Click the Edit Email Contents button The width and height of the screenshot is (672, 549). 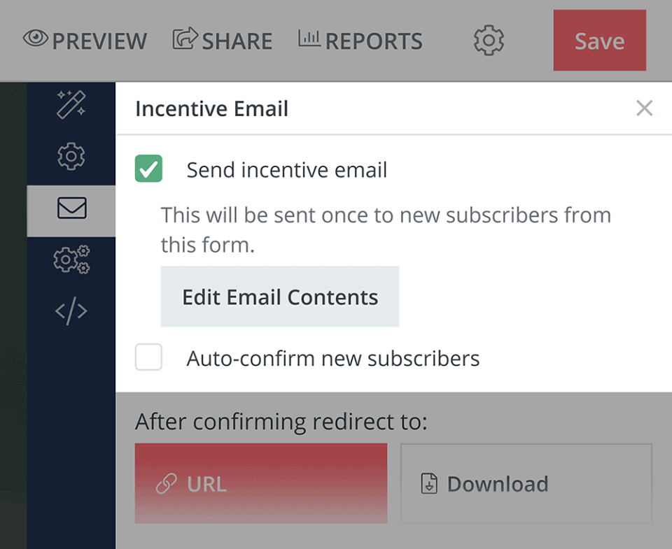pyautogui.click(x=279, y=297)
